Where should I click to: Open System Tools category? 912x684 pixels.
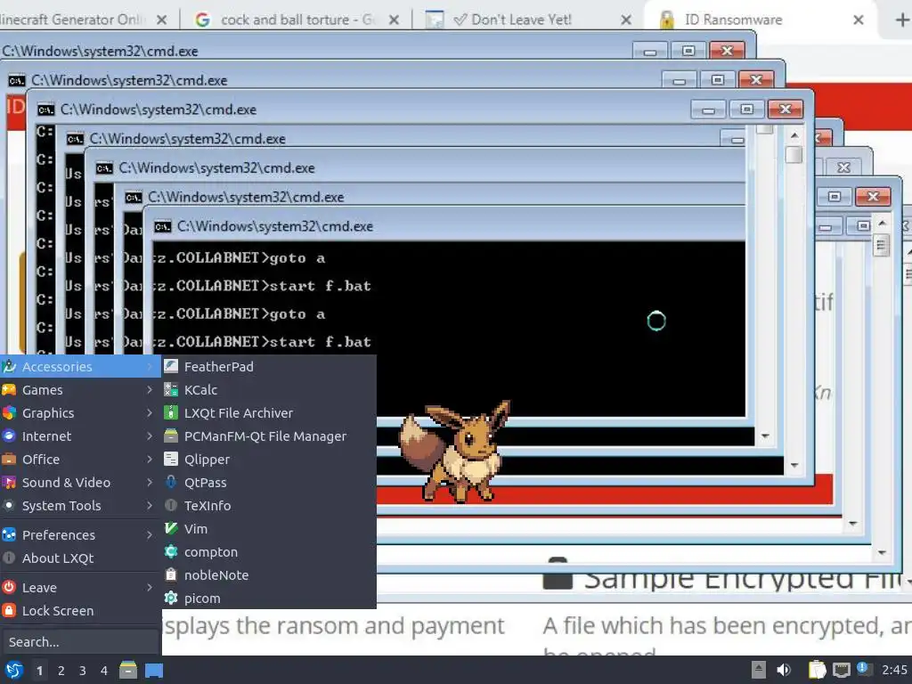[x=80, y=506]
